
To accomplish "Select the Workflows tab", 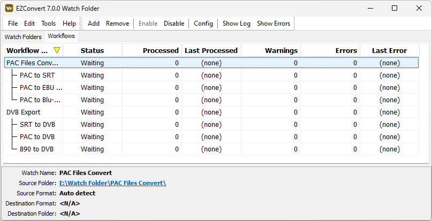I will pos(61,36).
